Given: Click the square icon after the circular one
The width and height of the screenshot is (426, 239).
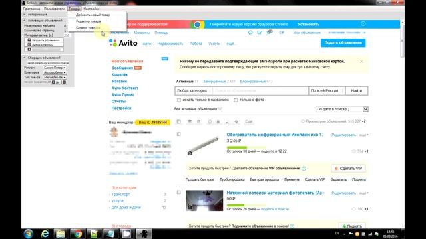Looking at the screenshot, I should point(218,122).
